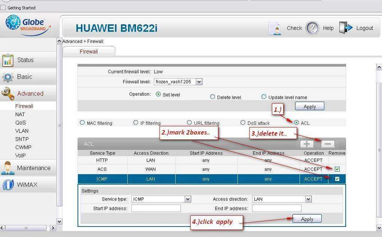Click the WAN access direction cell
Image resolution: width=382 pixels, height=237 pixels.
point(151,169)
